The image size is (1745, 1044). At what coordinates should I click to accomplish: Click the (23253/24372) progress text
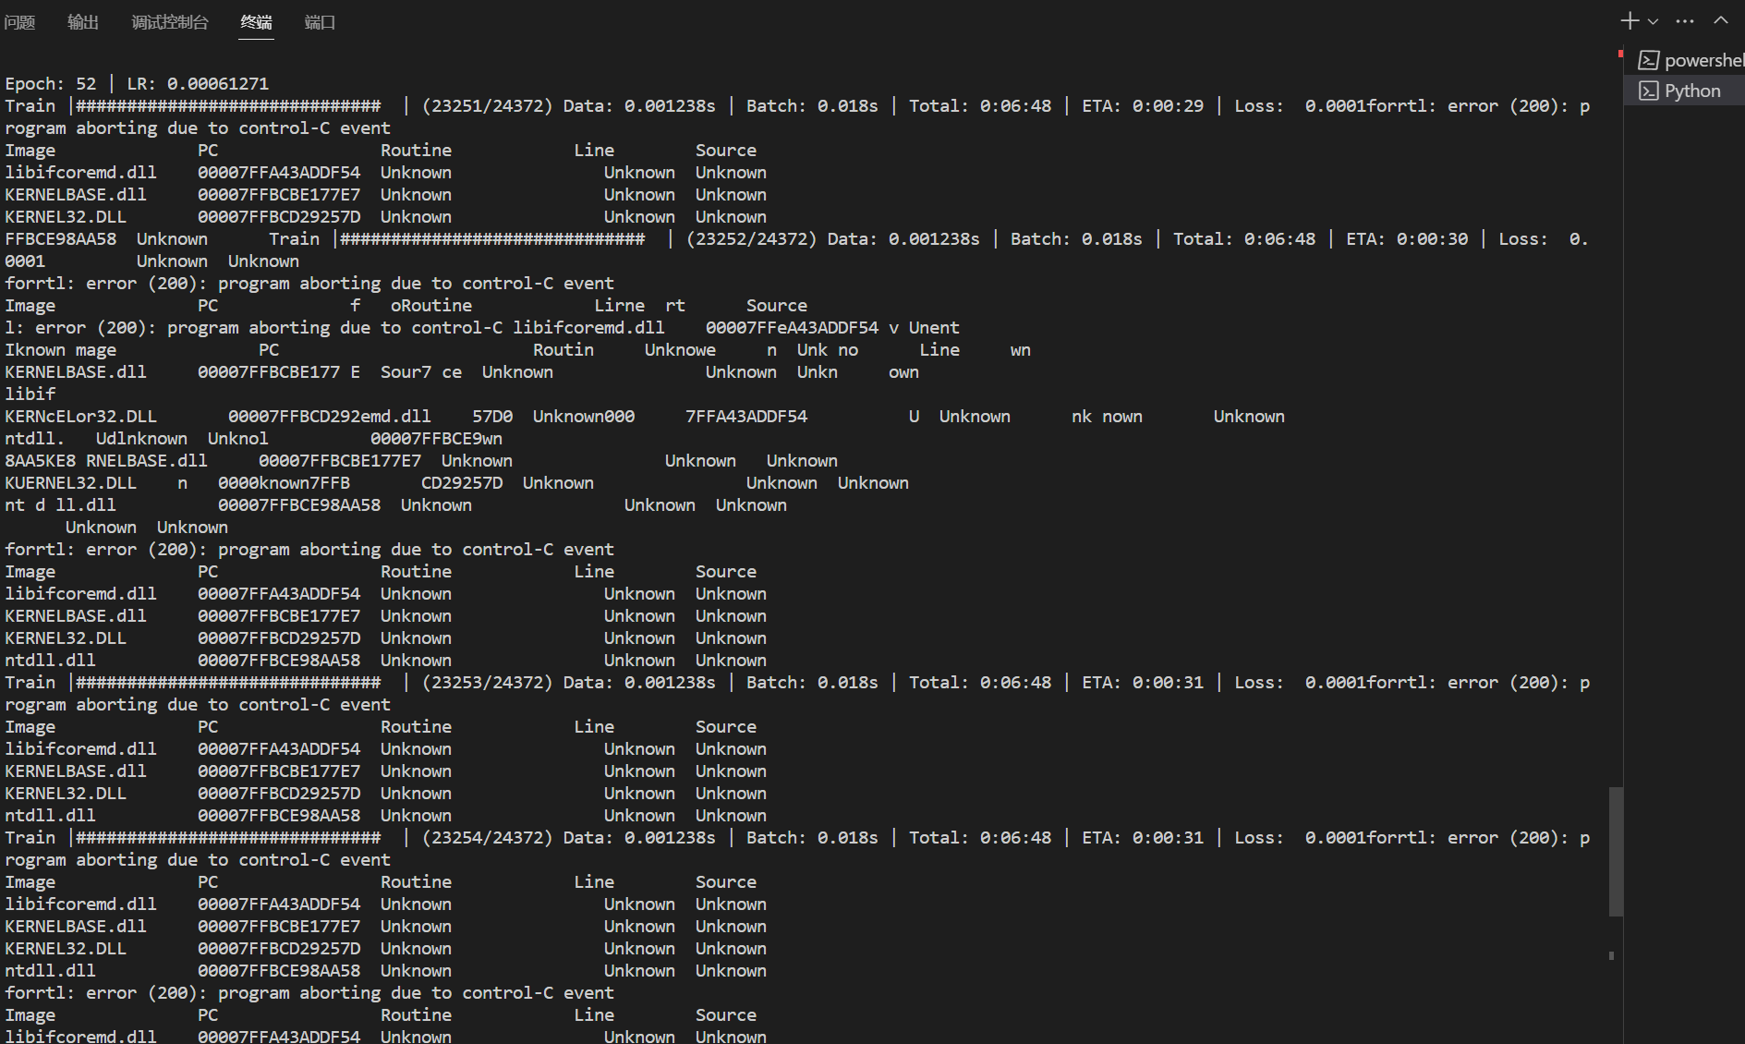[x=487, y=683]
